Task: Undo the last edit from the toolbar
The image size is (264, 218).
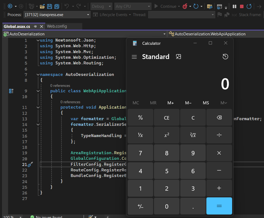Action: (x=67, y=6)
